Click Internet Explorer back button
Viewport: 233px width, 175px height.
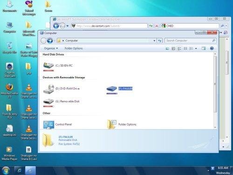click(56, 26)
